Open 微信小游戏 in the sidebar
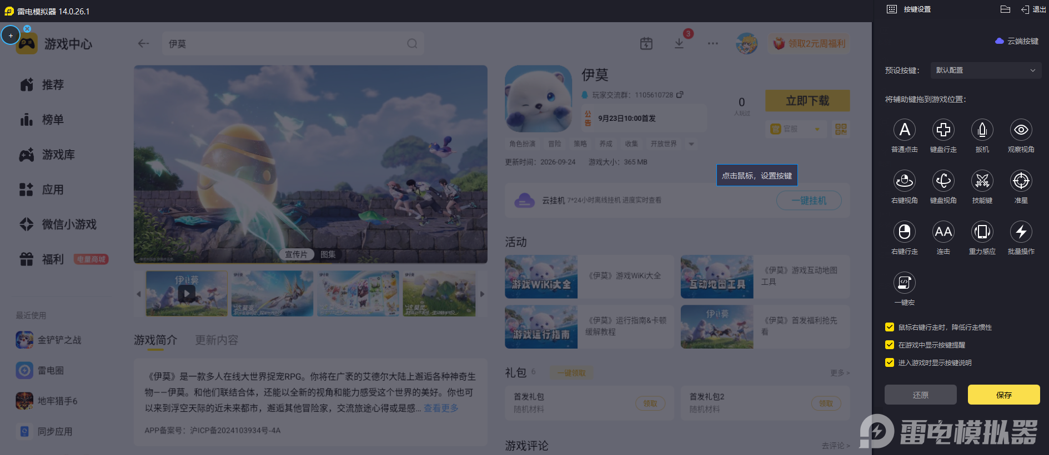Screen dimensions: 1049x455 [58, 224]
